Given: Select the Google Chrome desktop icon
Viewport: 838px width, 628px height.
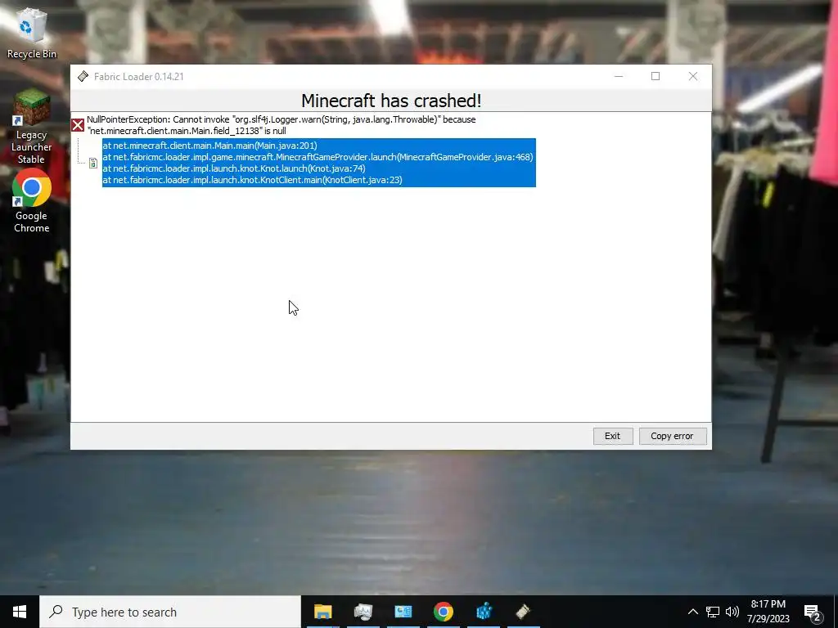Looking at the screenshot, I should (x=32, y=201).
